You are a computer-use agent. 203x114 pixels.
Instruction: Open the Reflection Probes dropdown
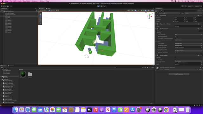coord(188,46)
